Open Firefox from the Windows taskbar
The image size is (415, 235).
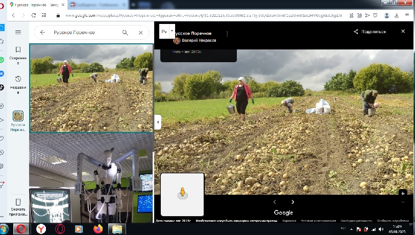click(x=98, y=229)
